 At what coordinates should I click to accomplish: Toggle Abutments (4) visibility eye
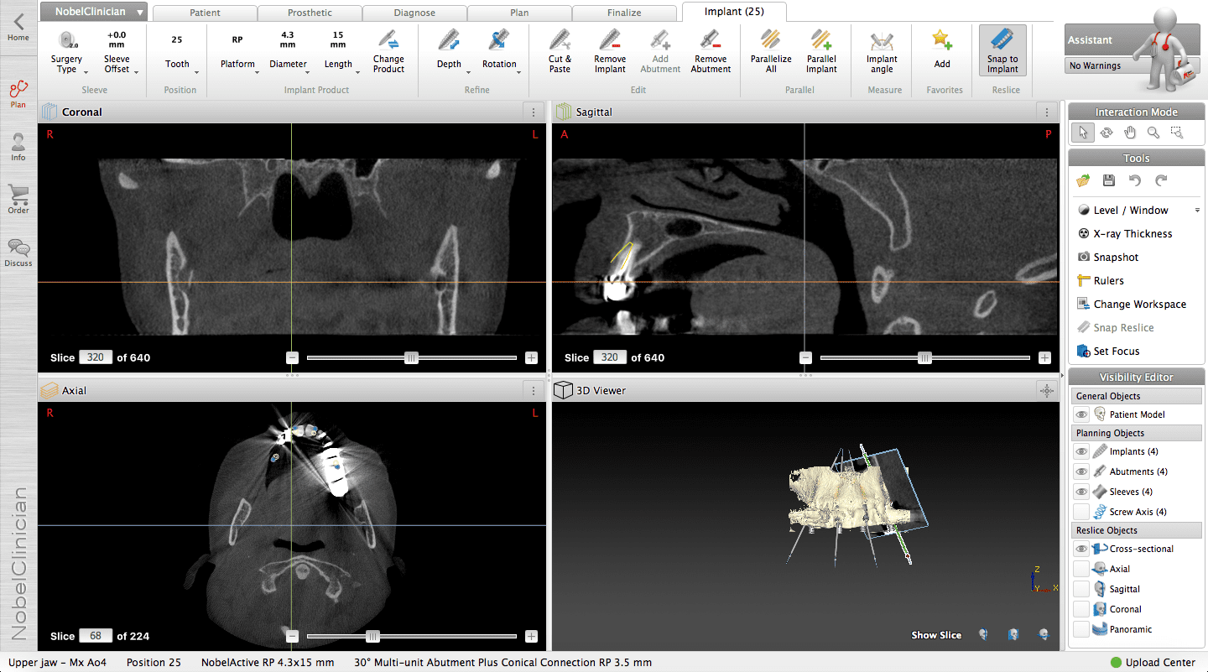click(1081, 471)
